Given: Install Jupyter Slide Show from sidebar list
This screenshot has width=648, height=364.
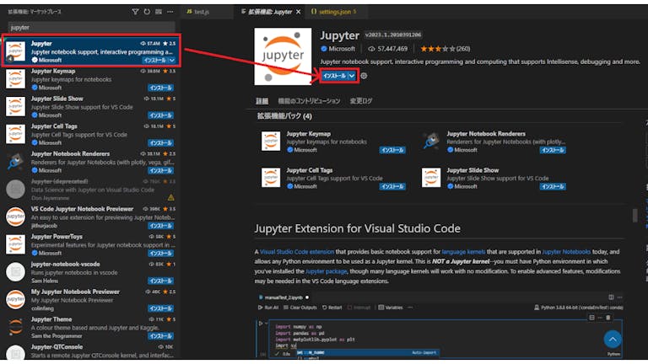Looking at the screenshot, I should (x=161, y=115).
